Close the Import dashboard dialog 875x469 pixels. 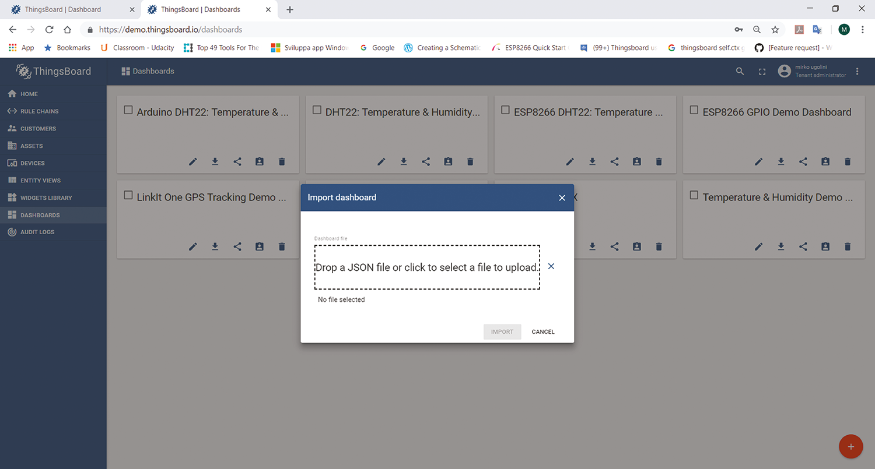pos(562,198)
